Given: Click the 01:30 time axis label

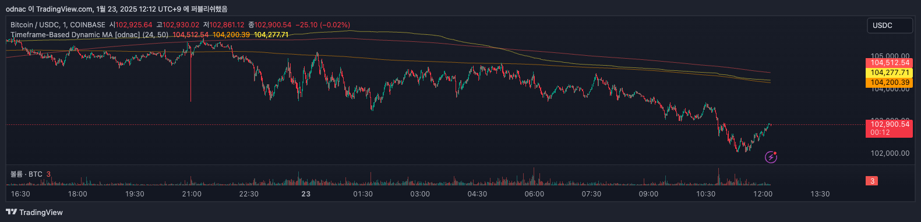Looking at the screenshot, I should click(x=363, y=194).
